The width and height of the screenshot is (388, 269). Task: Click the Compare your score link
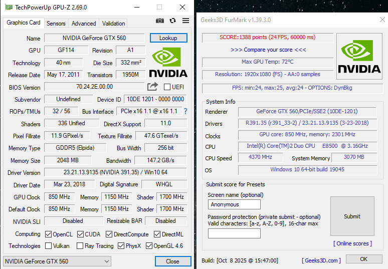[268, 50]
